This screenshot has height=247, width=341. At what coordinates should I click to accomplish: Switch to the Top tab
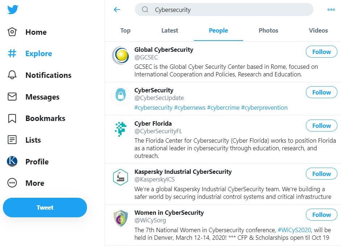pos(125,30)
